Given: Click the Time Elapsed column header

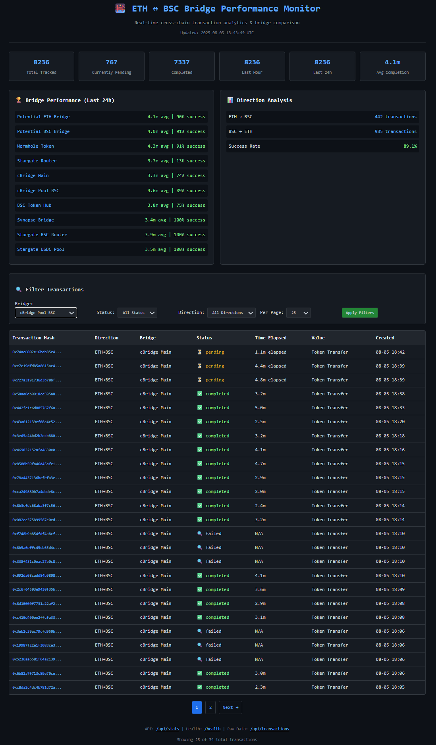Looking at the screenshot, I should [x=271, y=338].
